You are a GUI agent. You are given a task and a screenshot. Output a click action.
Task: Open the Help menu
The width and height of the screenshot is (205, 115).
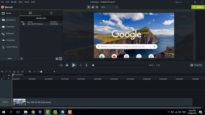click(x=33, y=2)
